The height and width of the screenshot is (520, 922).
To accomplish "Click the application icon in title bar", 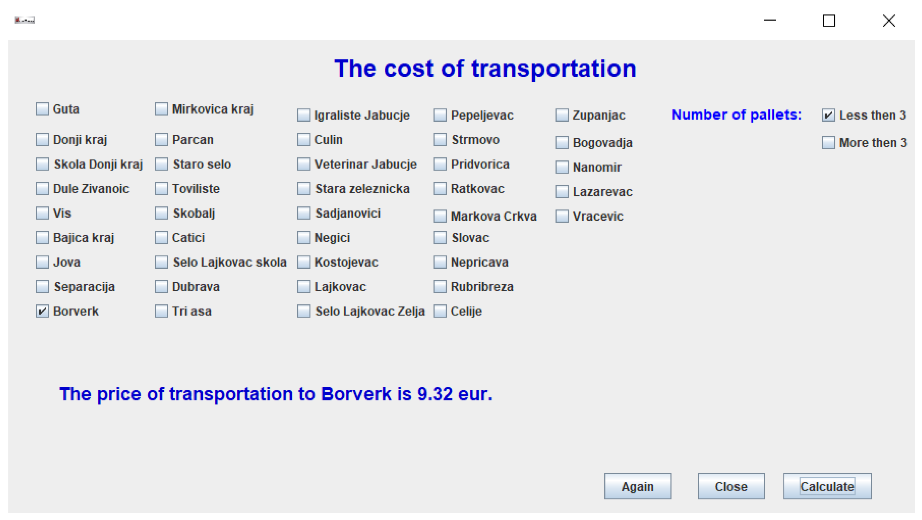I will tap(24, 20).
